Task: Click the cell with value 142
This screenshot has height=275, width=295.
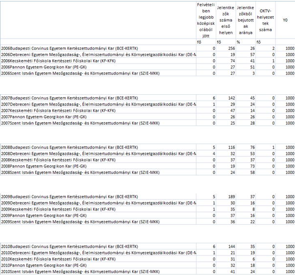Action: tap(226, 98)
